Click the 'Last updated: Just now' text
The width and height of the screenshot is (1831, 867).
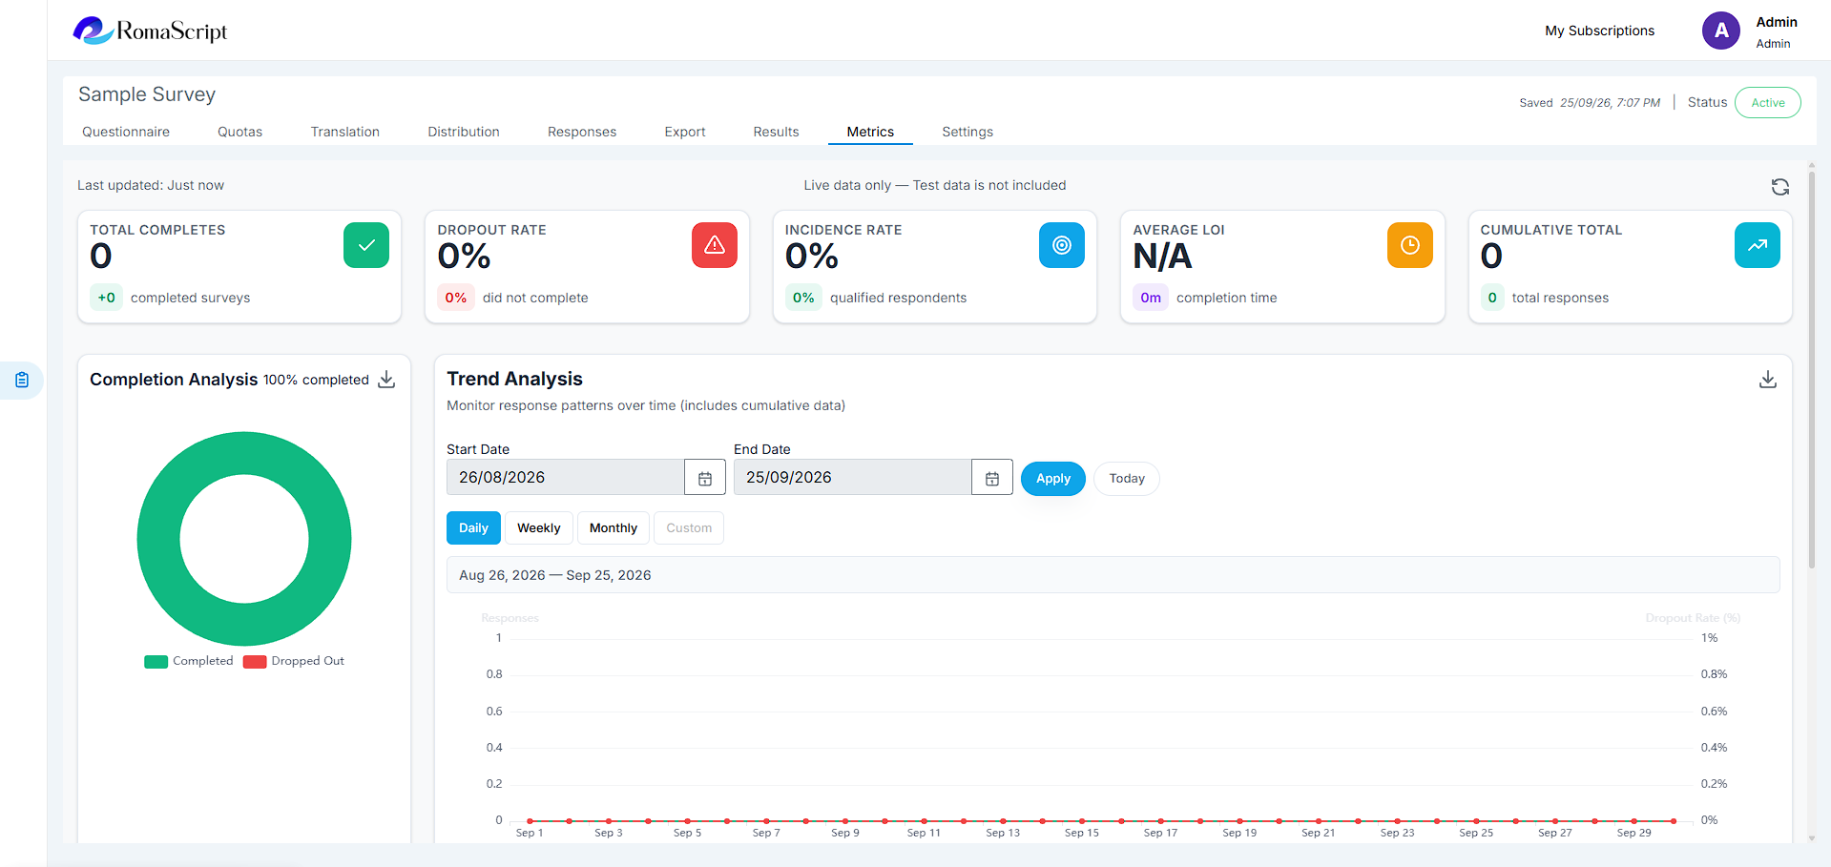coord(151,185)
